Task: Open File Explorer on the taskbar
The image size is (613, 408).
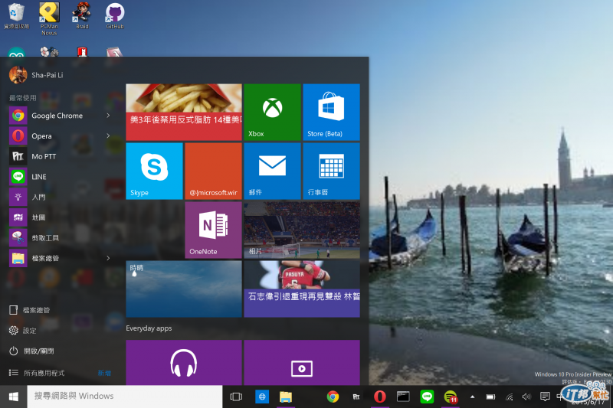Action: 286,397
